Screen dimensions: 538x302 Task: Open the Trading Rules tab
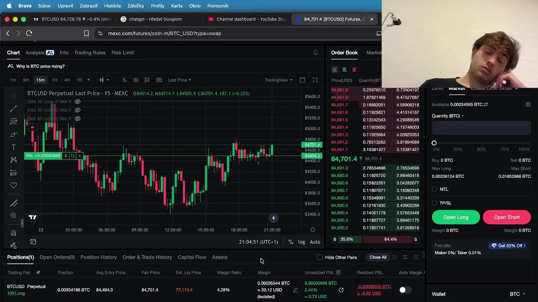tap(90, 52)
